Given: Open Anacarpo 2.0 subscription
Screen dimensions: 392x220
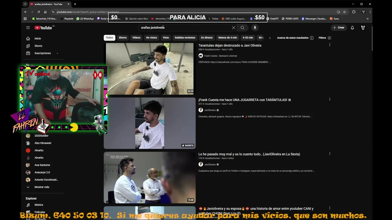Looking at the screenshot, I should [x=43, y=172].
